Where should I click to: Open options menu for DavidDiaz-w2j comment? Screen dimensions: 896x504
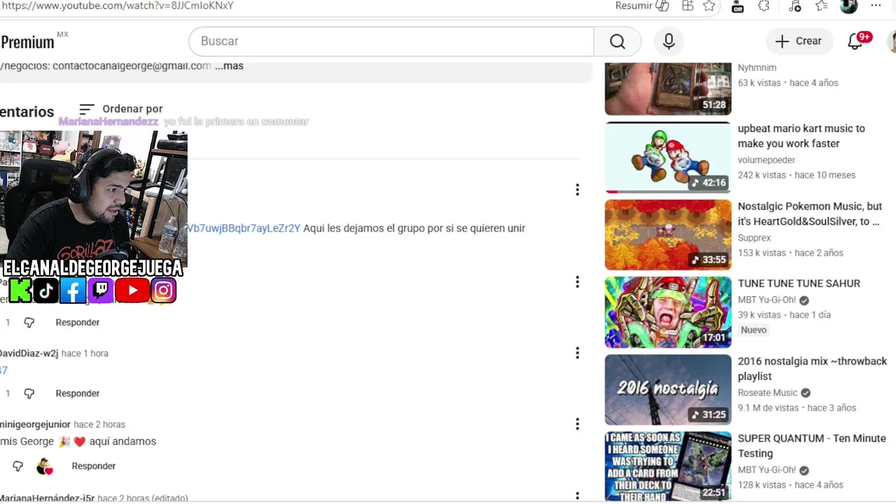[x=577, y=353]
